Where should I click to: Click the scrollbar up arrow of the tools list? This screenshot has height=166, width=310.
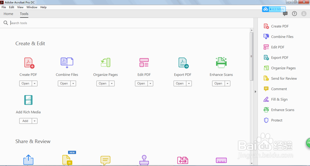[x=251, y=30]
